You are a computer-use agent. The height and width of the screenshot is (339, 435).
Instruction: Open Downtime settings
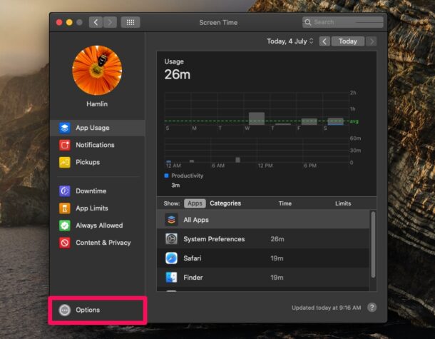point(91,191)
